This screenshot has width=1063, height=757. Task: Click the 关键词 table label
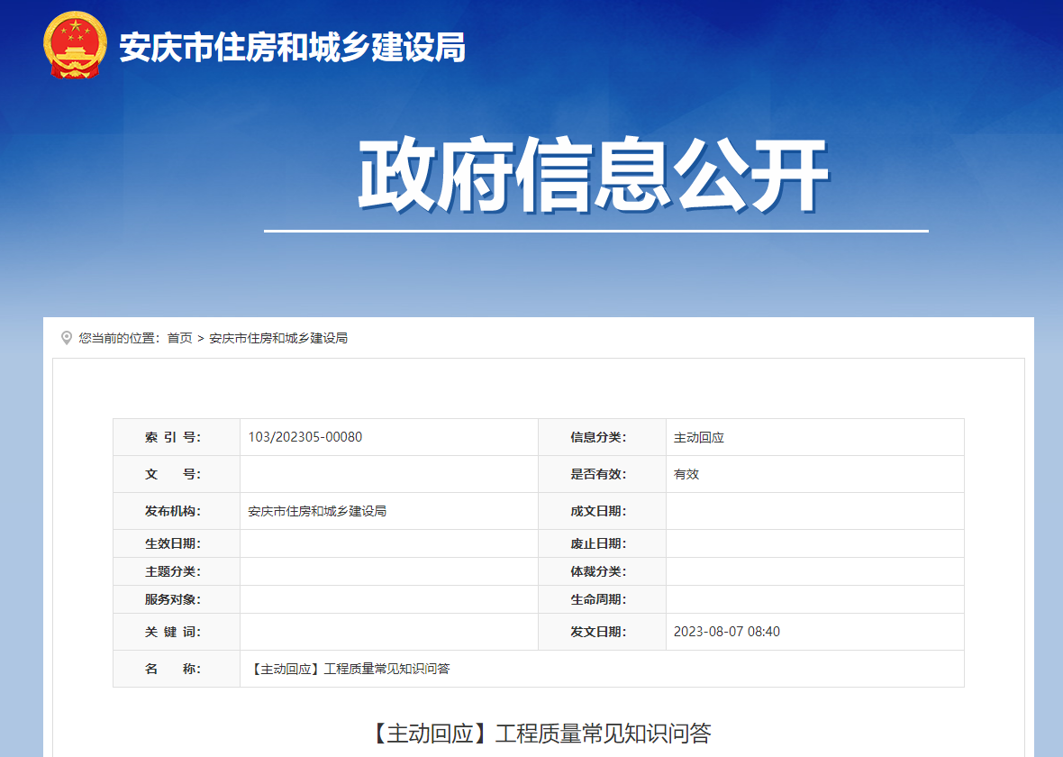coord(177,632)
